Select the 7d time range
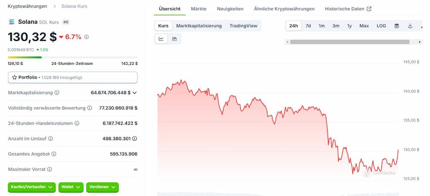Image resolution: width=430 pixels, height=196 pixels. tap(308, 26)
